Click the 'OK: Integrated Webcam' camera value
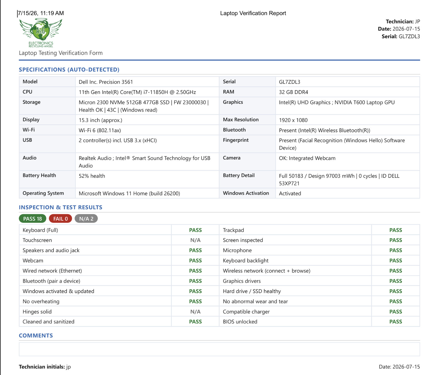 [x=307, y=158]
